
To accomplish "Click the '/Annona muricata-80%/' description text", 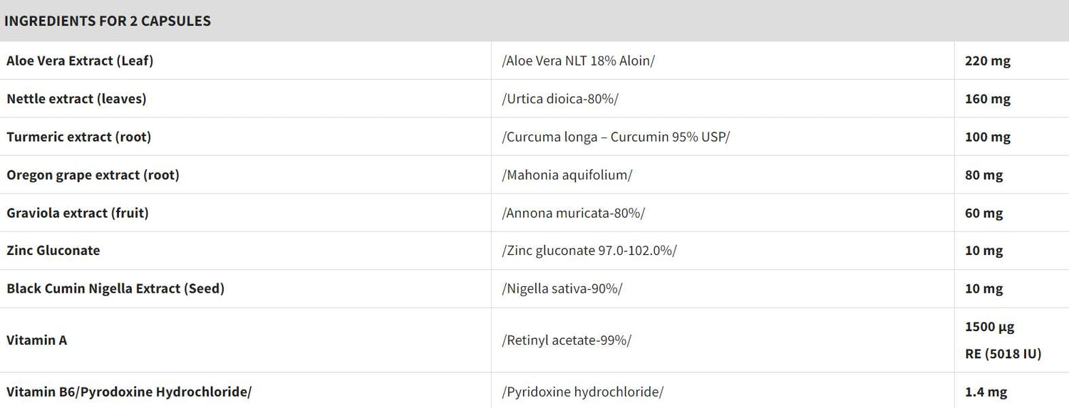I will coord(573,213).
